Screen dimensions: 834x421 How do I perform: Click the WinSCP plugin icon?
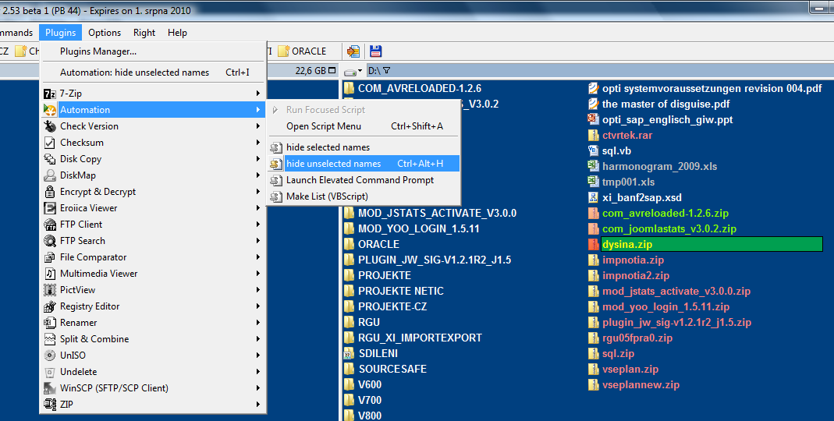[x=49, y=388]
